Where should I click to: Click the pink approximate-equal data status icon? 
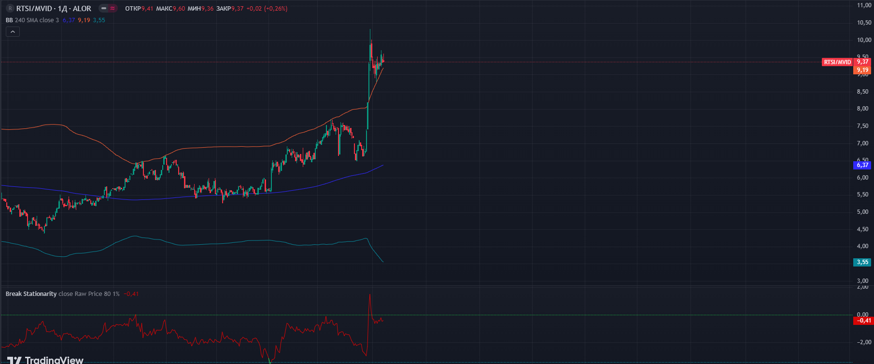click(113, 8)
